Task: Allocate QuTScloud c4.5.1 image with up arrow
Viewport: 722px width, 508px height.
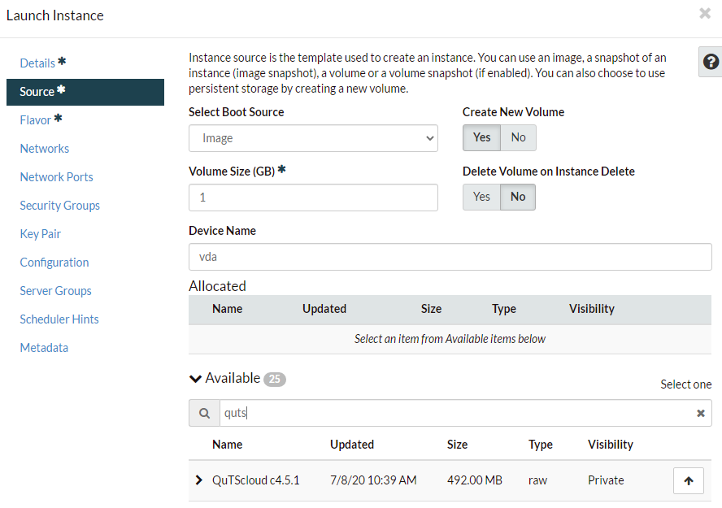Action: (688, 481)
